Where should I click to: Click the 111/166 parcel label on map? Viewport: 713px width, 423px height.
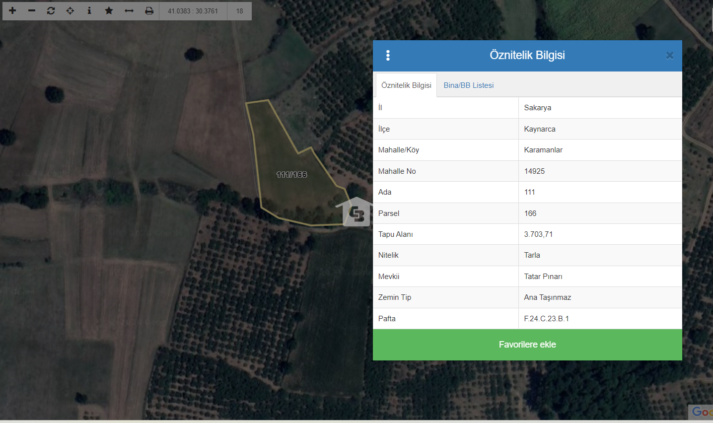click(291, 175)
